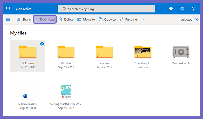This screenshot has width=203, height=119.
Task: Open the Gambar folder icon
Action: click(66, 52)
